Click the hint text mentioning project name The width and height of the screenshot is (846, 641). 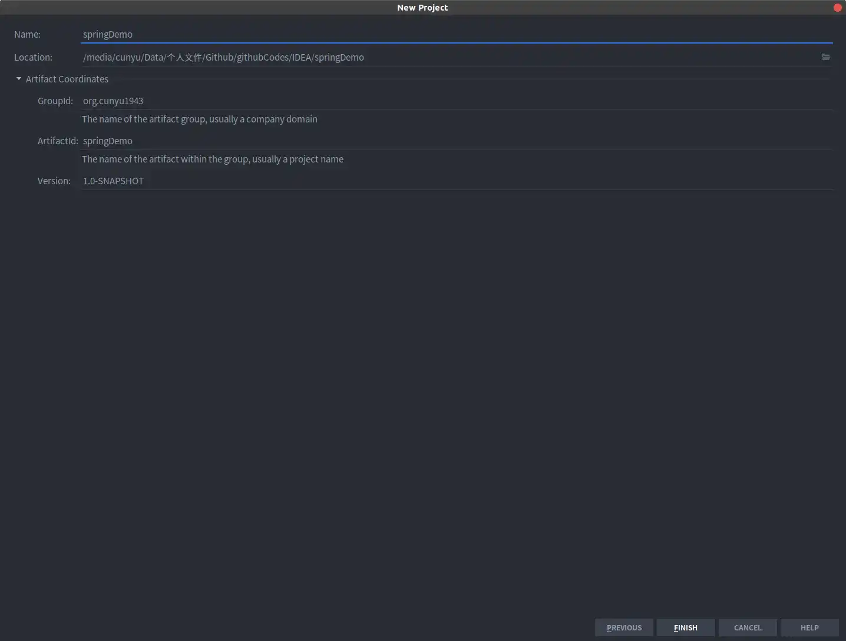[x=213, y=159]
